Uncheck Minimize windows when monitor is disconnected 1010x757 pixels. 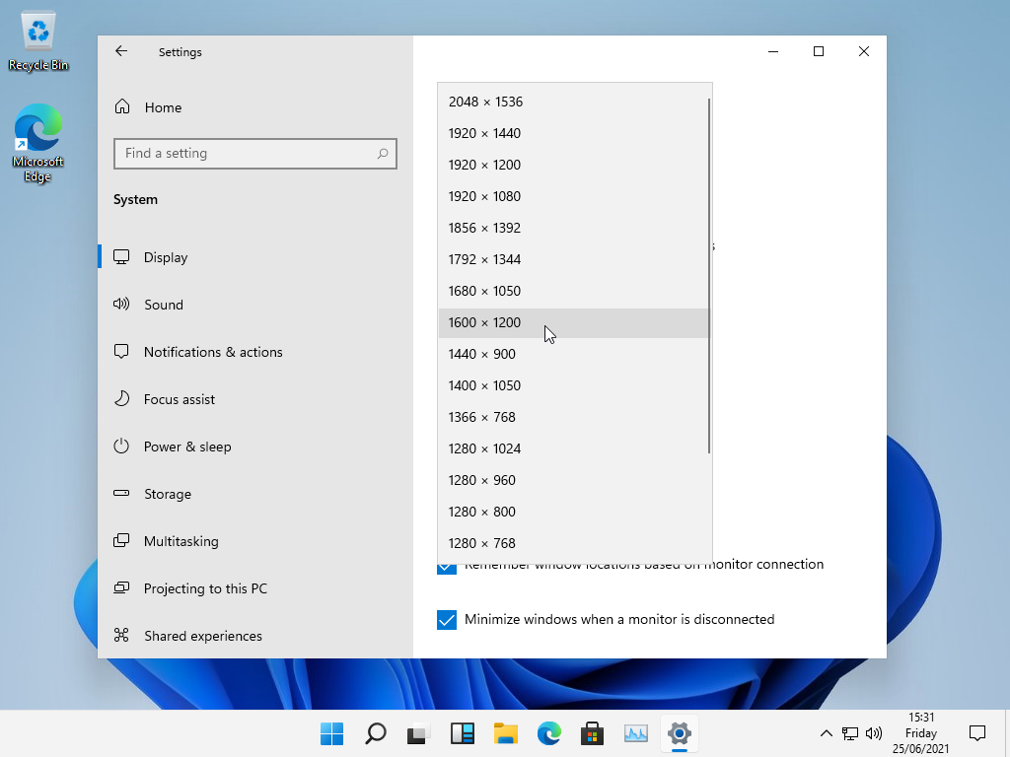click(447, 620)
